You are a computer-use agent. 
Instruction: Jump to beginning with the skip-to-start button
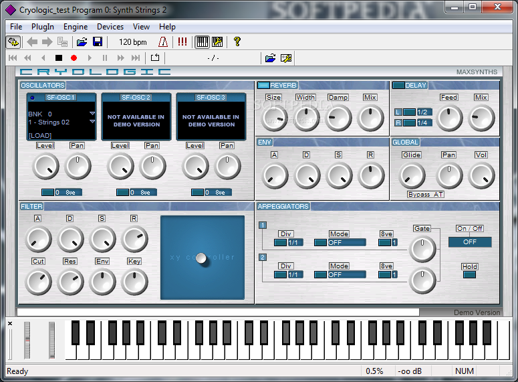(13, 58)
